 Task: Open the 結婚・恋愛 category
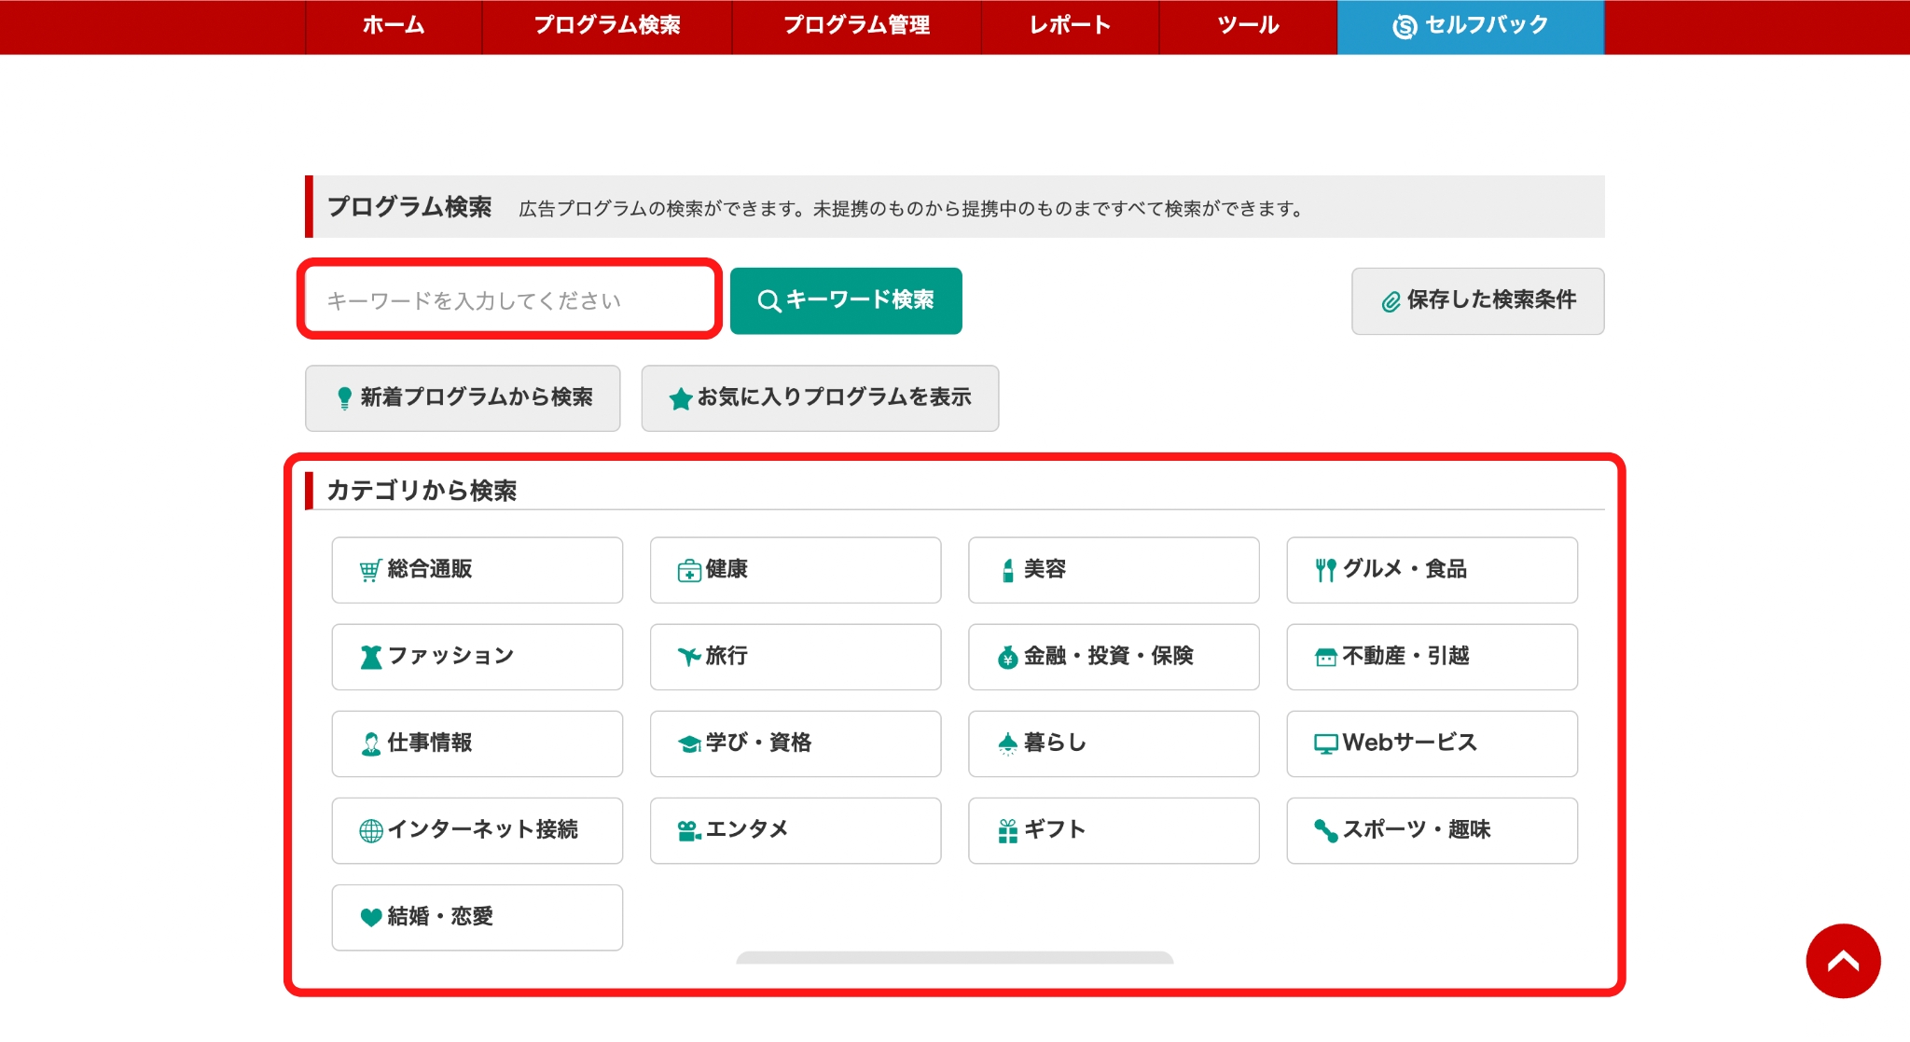477,917
